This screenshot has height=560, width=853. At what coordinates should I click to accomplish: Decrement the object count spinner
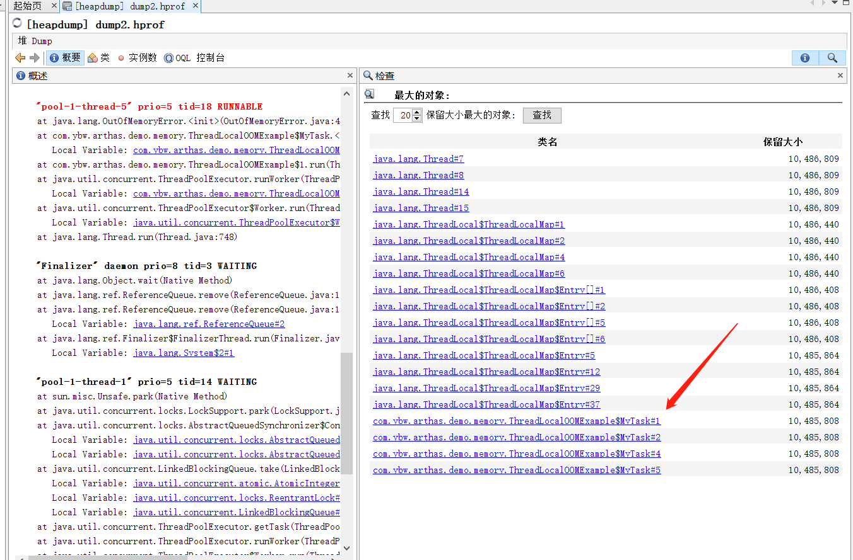coord(417,118)
